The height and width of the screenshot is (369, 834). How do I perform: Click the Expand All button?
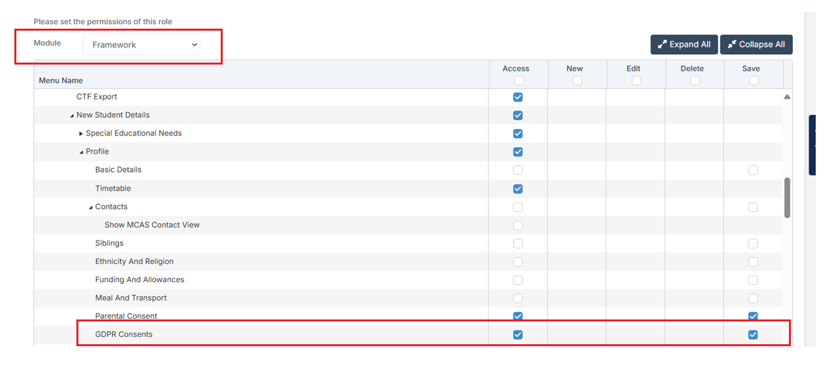pyautogui.click(x=684, y=44)
